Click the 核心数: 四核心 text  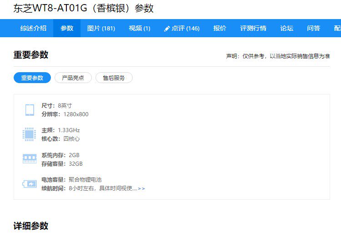[x=60, y=139]
